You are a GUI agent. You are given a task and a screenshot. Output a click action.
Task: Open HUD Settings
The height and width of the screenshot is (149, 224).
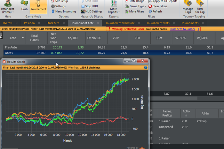92,11
